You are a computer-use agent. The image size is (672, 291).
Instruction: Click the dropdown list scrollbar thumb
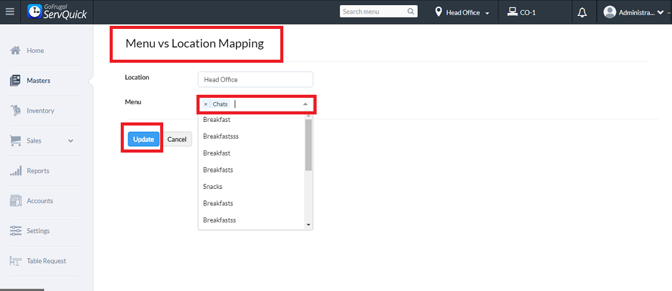(309, 145)
